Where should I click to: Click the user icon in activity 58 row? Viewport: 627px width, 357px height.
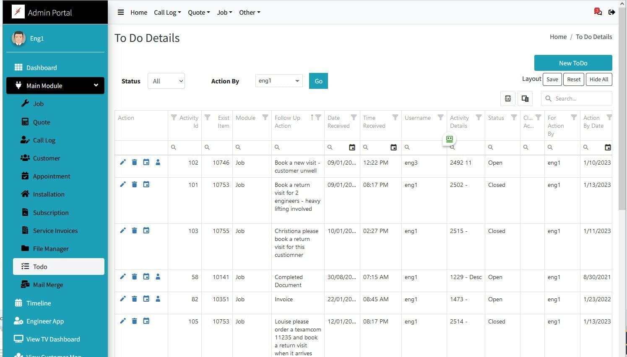pyautogui.click(x=158, y=277)
